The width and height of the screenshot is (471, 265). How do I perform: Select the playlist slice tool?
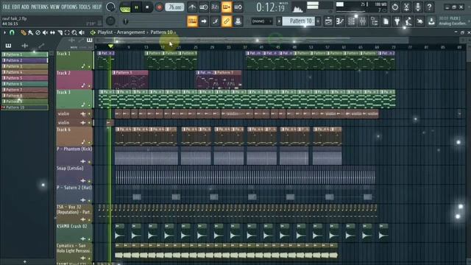point(60,32)
